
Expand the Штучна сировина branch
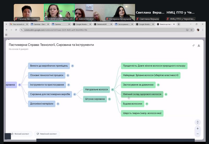pos(109,99)
